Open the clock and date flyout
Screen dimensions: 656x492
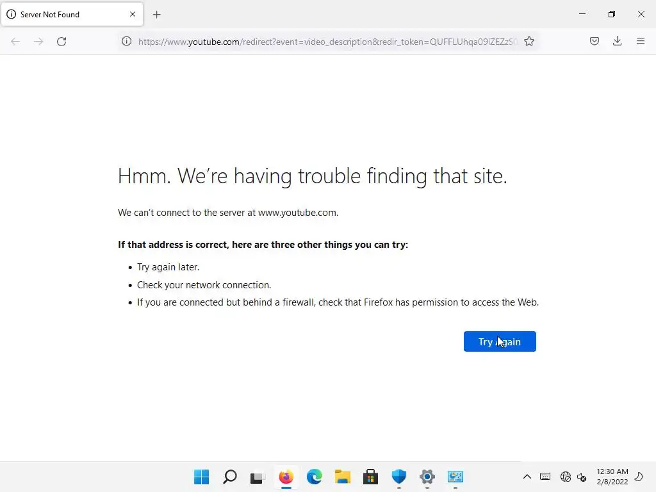[x=612, y=477]
